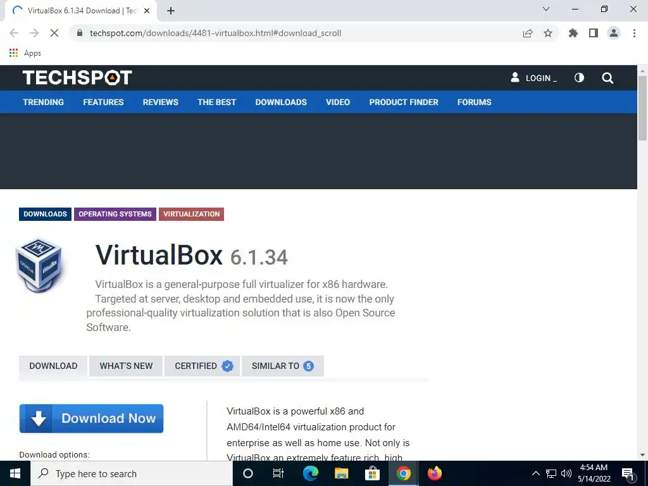The width and height of the screenshot is (648, 486).
Task: Click the site lock padlock icon
Action: tap(80, 33)
